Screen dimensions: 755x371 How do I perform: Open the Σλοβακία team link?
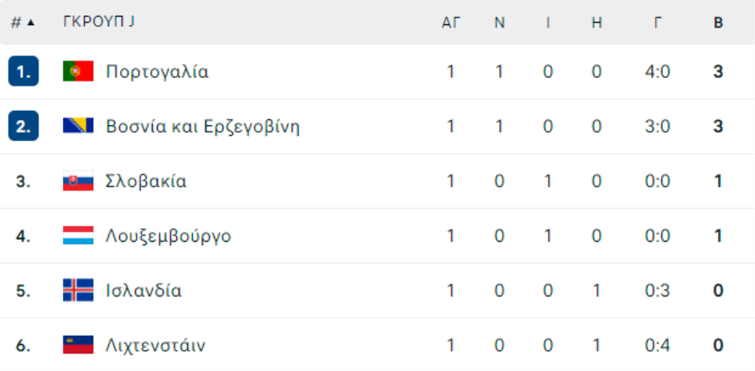146,181
